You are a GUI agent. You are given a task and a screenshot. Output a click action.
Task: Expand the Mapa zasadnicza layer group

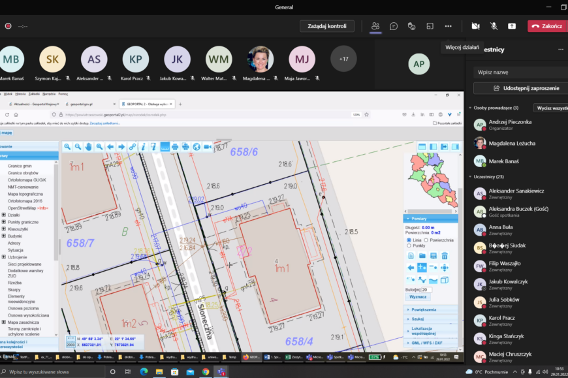(4, 322)
